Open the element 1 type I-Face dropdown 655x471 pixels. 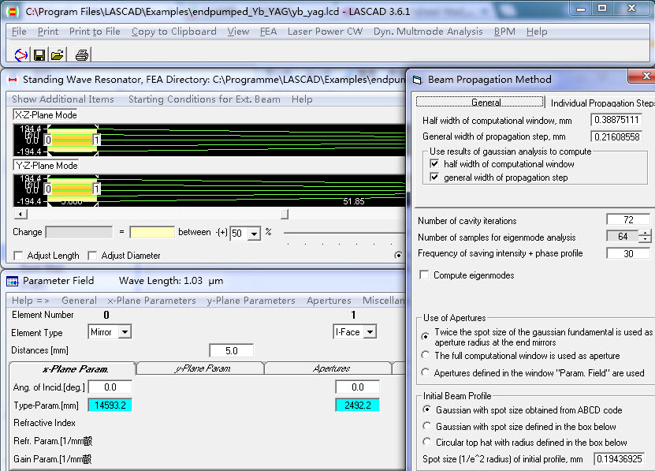click(370, 332)
